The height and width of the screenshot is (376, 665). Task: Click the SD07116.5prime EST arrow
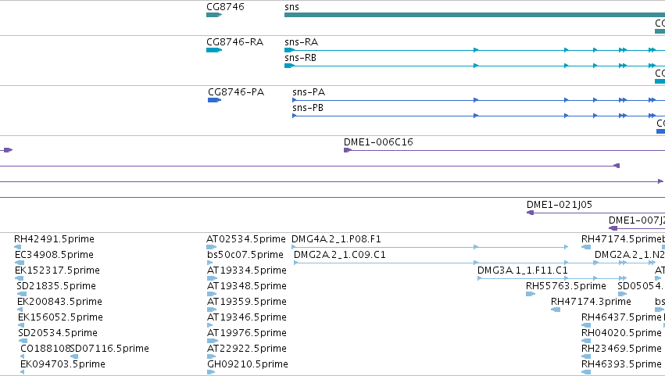point(74,356)
